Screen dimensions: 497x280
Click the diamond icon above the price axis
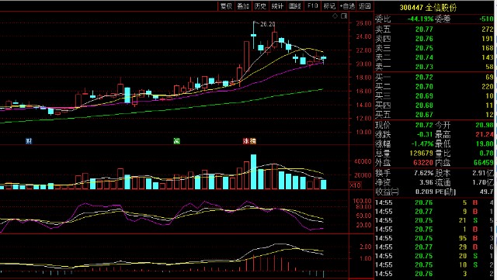tap(335, 16)
